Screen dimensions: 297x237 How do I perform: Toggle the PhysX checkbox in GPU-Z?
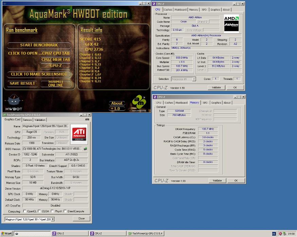click(x=52, y=211)
